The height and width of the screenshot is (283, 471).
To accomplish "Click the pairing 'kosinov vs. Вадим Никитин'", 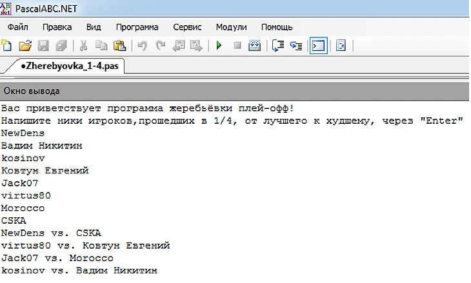I will coord(79,270).
